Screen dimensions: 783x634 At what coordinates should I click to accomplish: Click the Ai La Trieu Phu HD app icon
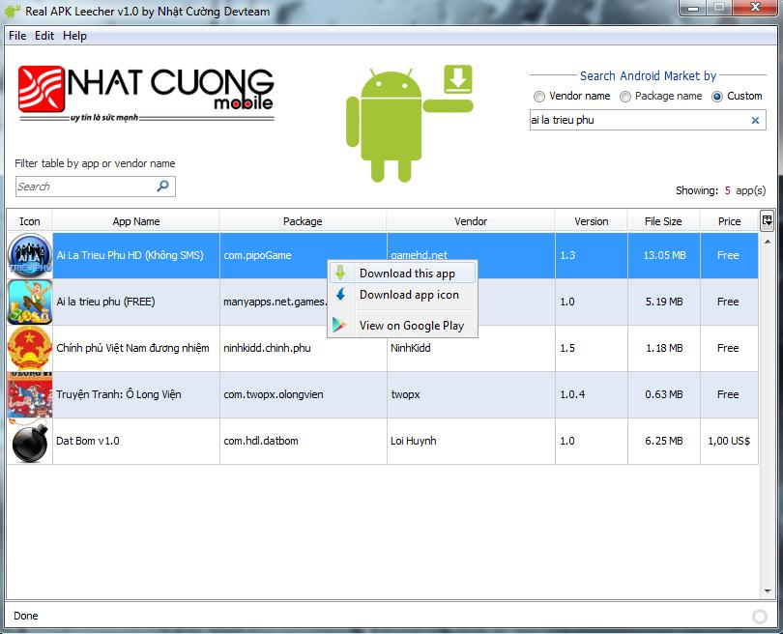coord(29,256)
